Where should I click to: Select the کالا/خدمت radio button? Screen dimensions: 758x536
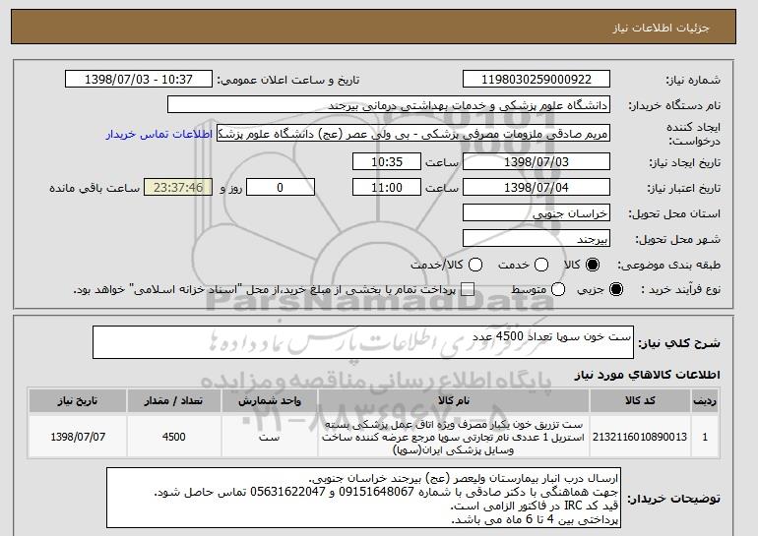(475, 265)
